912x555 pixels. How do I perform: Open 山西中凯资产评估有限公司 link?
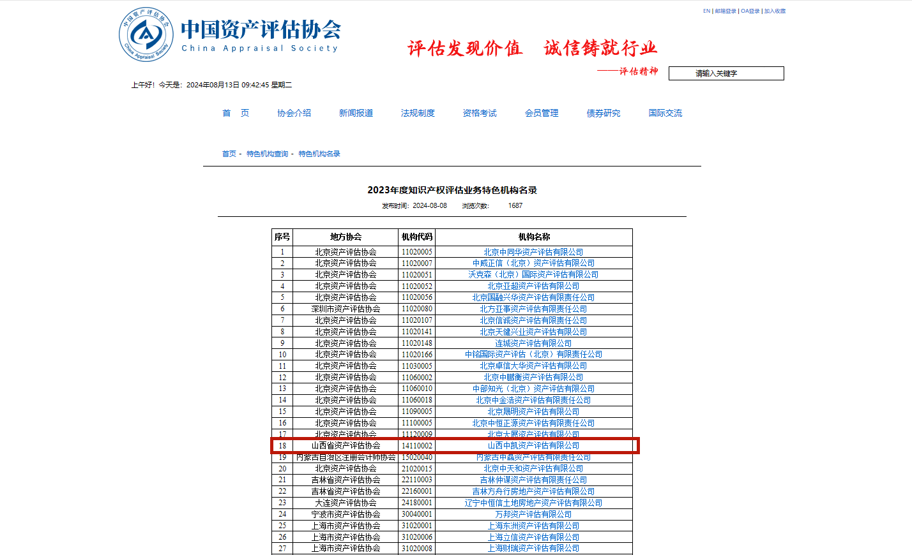point(533,445)
